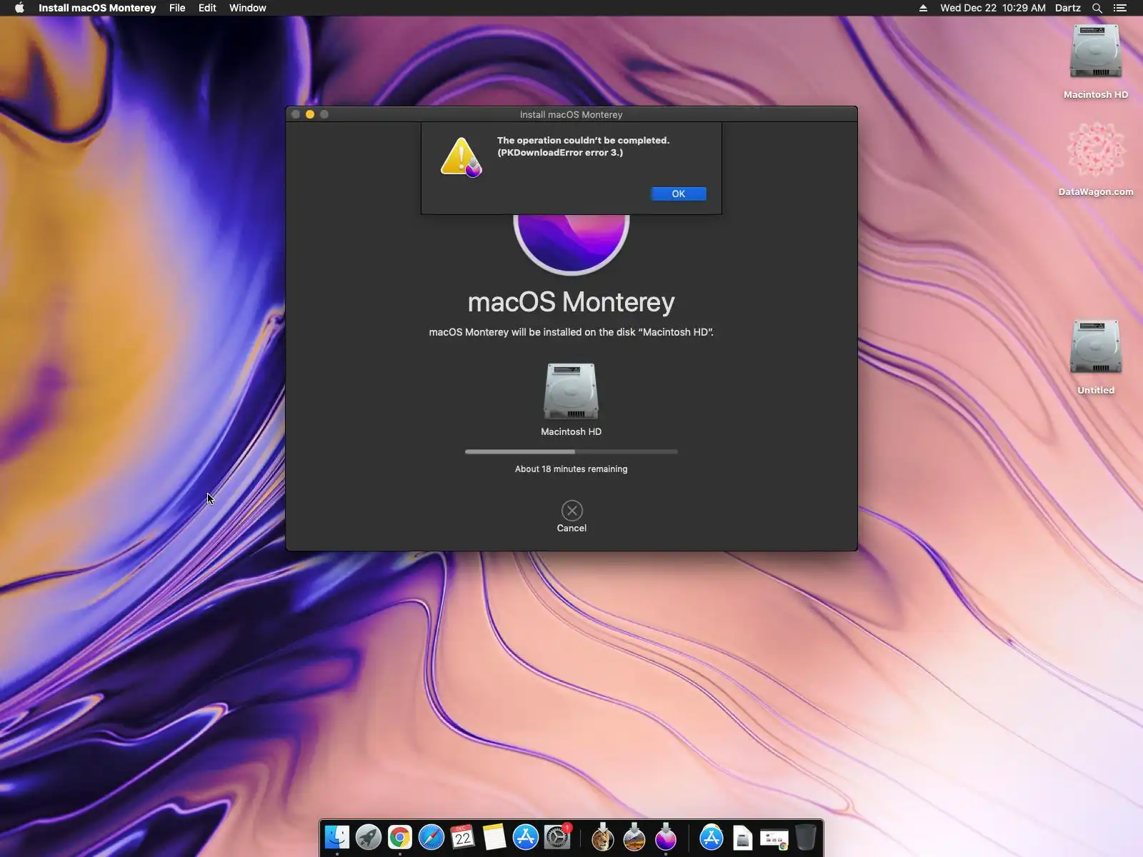Open Calendar from the Dock
Viewport: 1143px width, 857px height.
(463, 837)
